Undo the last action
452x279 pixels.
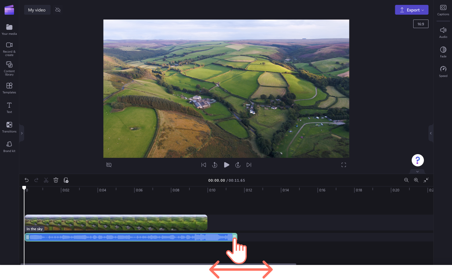tap(27, 180)
